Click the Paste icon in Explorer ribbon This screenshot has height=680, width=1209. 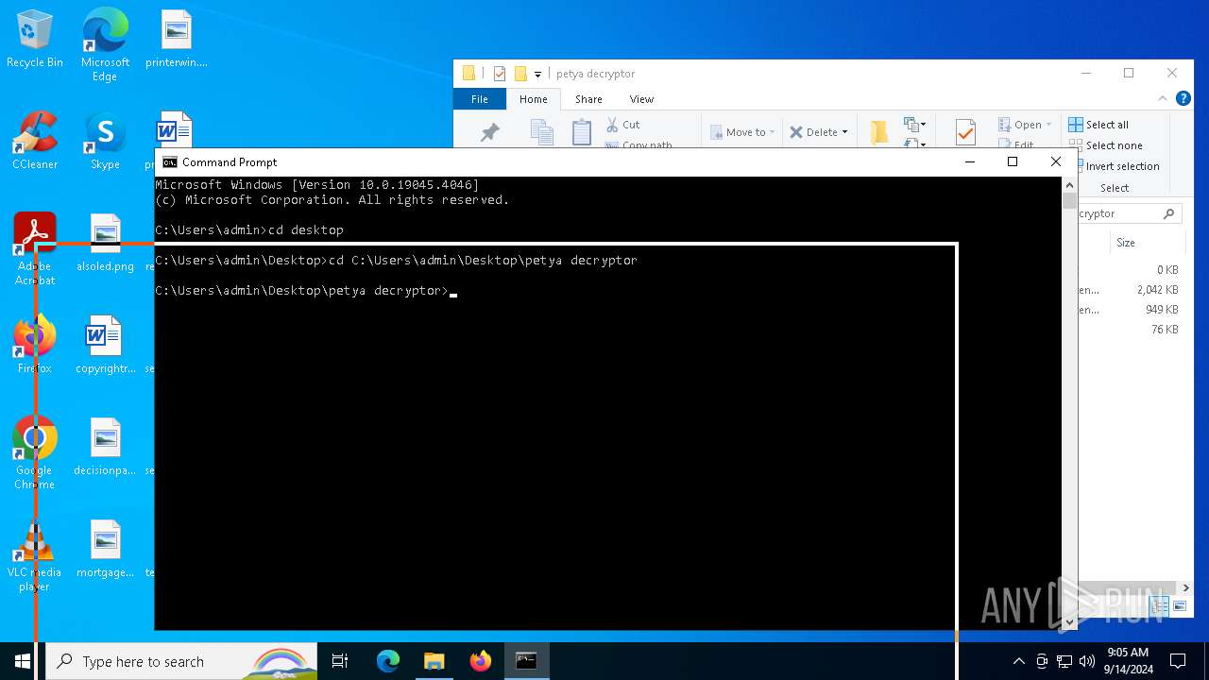(x=582, y=132)
